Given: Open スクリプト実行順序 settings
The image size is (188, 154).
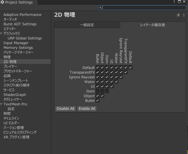Looking at the screenshot, I should coord(16,85).
